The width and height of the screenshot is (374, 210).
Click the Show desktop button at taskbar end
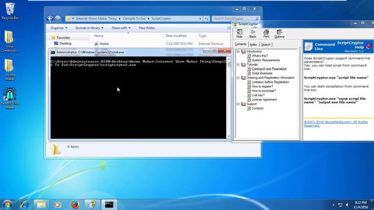(372, 205)
